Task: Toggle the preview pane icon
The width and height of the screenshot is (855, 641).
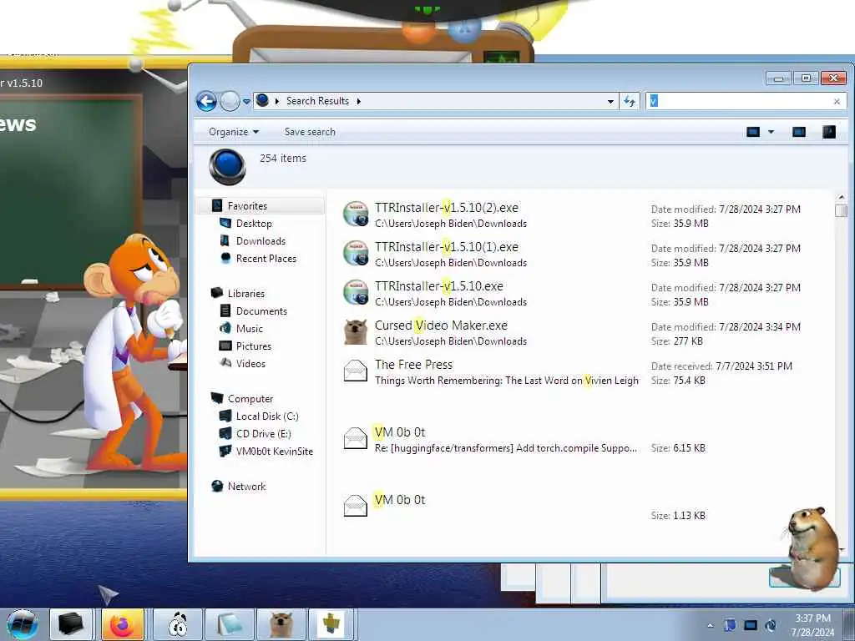Action: 799,132
